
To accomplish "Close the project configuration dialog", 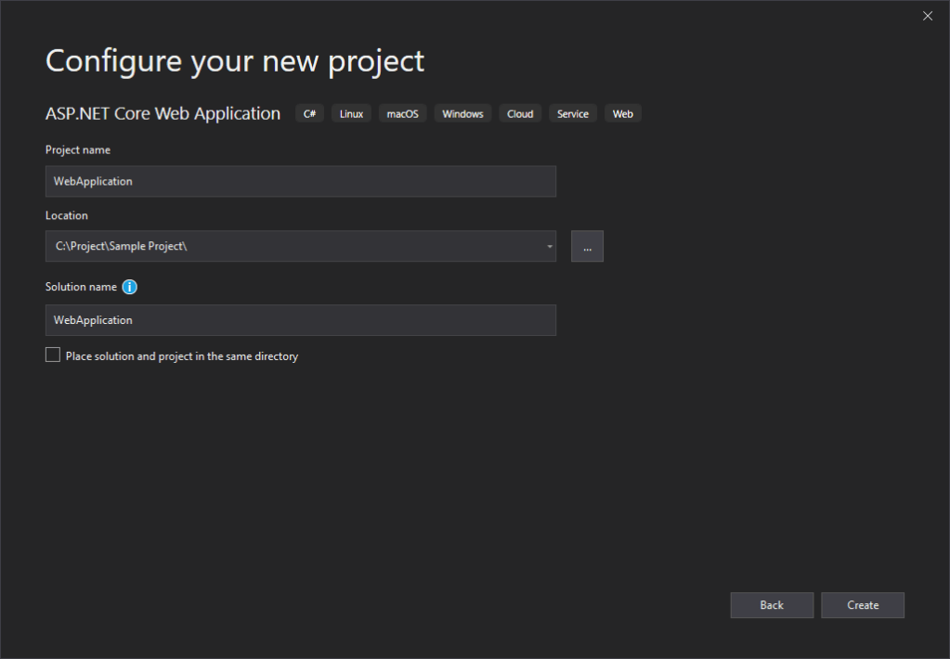I will (927, 16).
